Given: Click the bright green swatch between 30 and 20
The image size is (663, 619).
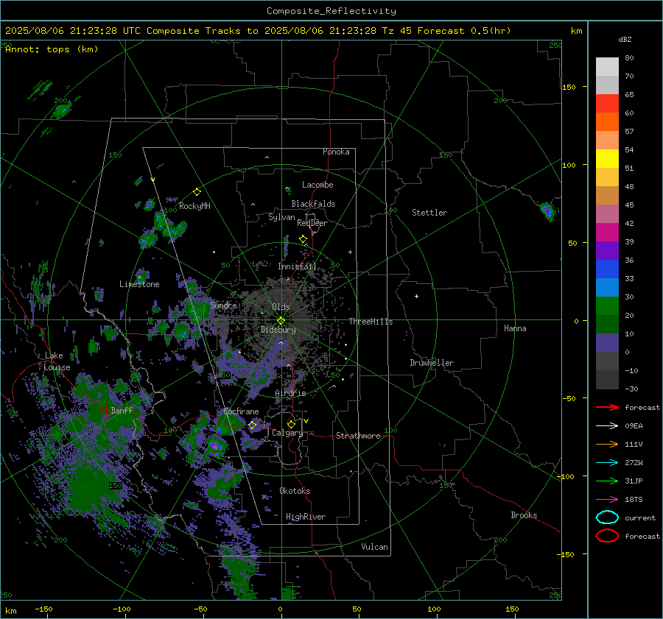Looking at the screenshot, I should point(607,306).
